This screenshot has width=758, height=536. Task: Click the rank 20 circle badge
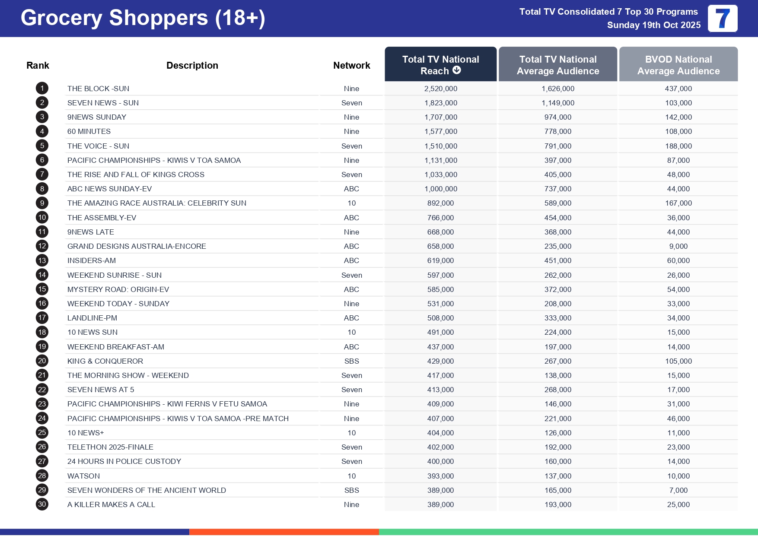click(x=42, y=361)
